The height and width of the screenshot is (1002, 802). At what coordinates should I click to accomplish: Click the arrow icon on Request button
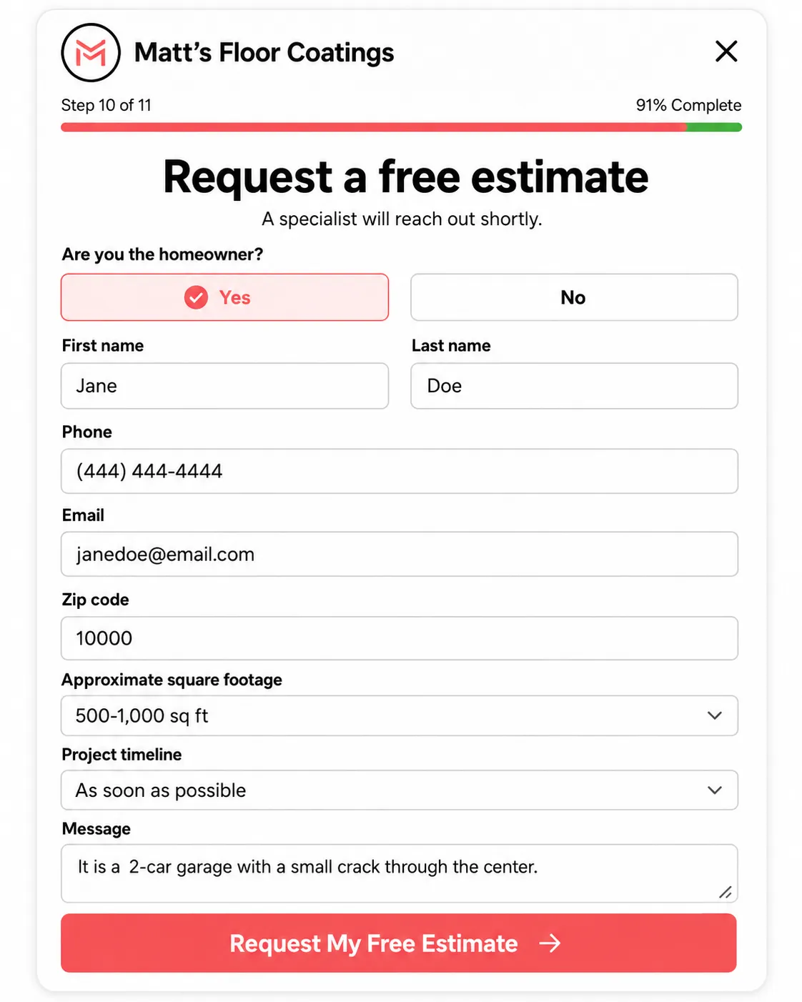[550, 943]
